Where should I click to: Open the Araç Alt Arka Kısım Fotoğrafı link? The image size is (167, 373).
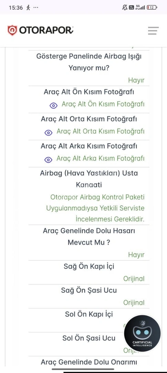(100, 159)
